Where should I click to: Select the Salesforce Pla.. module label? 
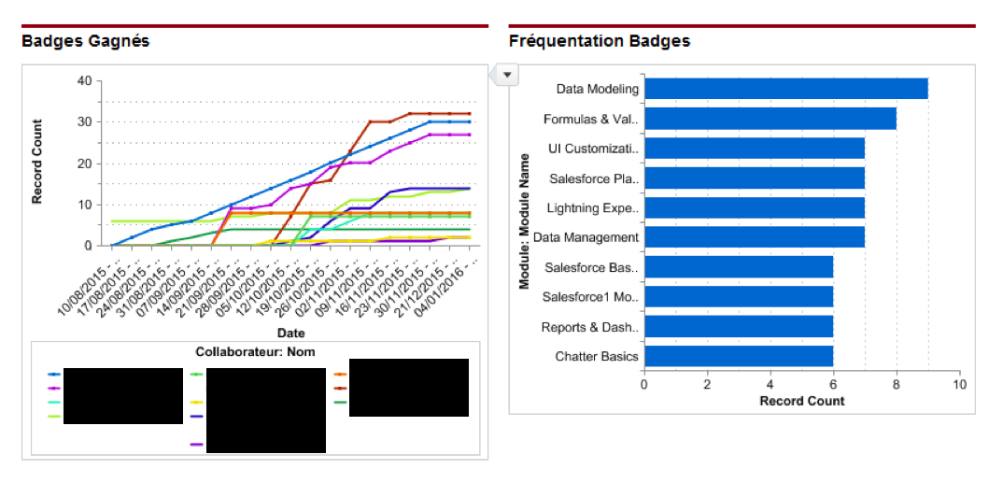(593, 178)
